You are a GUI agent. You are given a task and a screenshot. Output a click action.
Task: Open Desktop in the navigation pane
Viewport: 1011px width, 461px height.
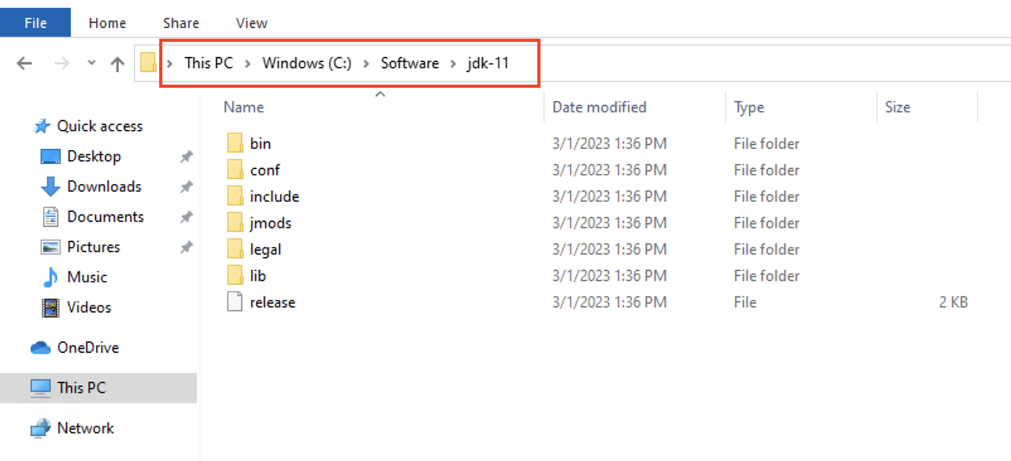[94, 156]
